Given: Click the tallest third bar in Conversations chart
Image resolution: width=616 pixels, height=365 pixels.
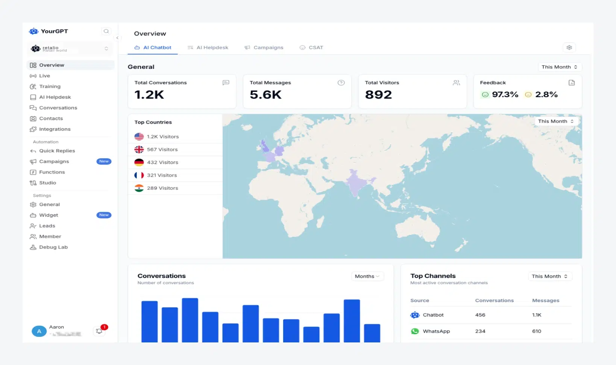Looking at the screenshot, I should (190, 320).
